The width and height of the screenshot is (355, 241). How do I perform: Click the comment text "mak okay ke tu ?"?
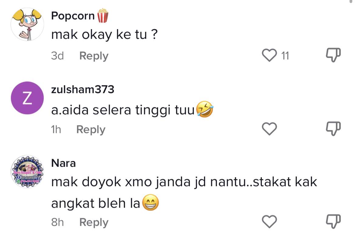104,36
